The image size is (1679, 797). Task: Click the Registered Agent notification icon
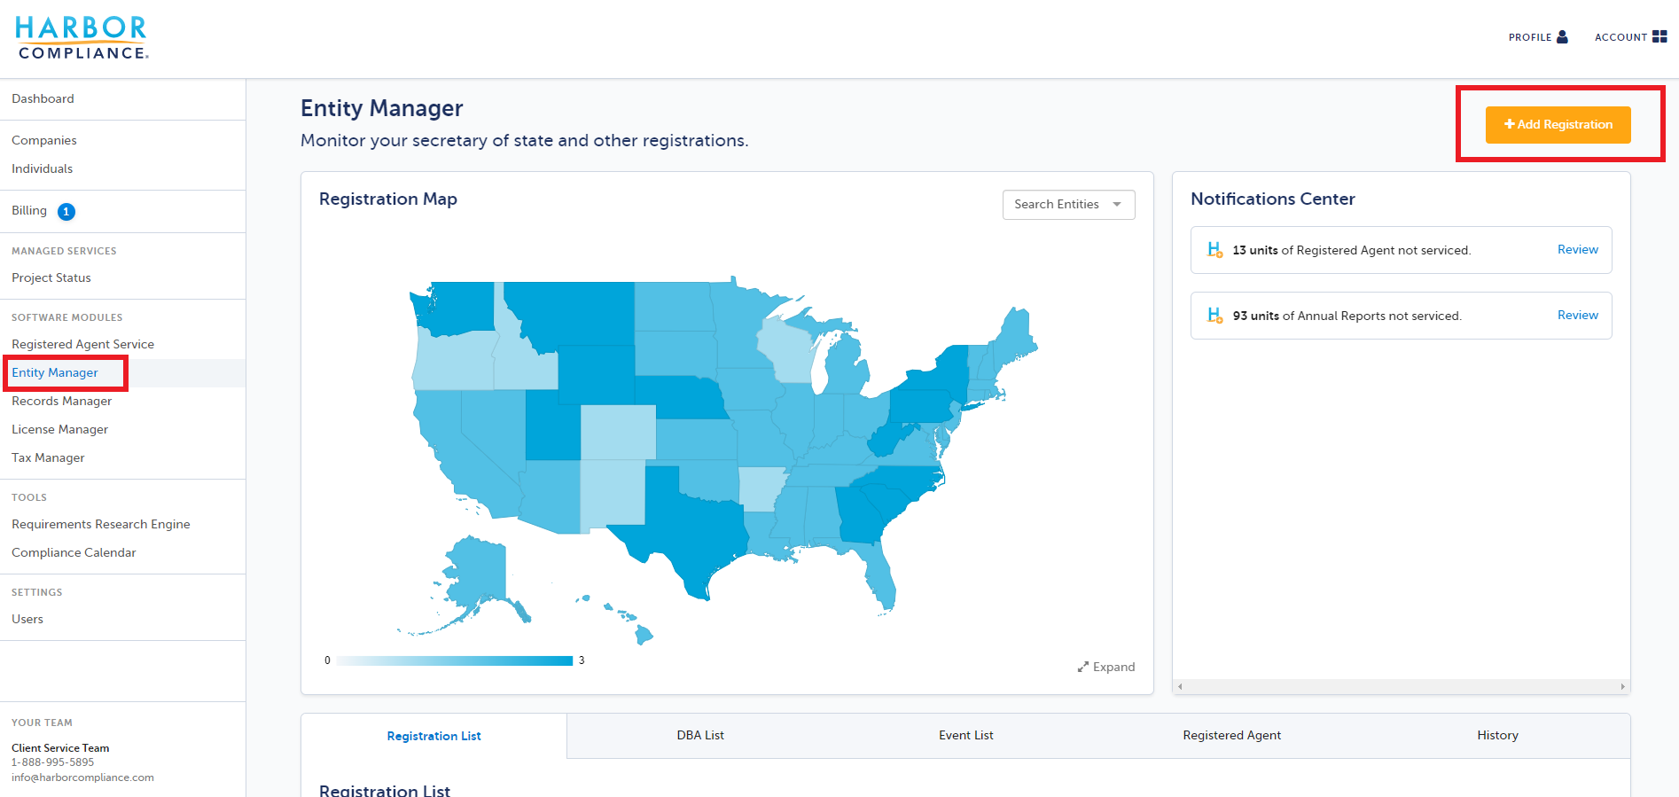click(1214, 250)
